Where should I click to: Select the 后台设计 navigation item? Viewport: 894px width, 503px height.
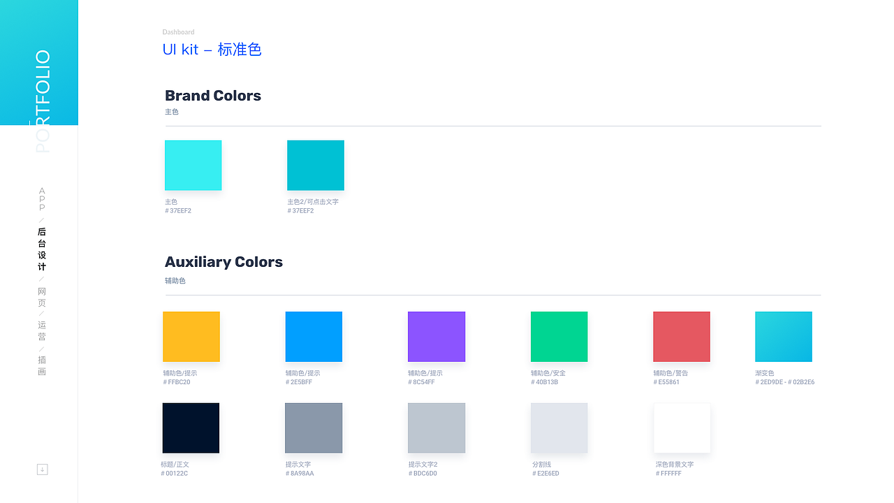41,249
